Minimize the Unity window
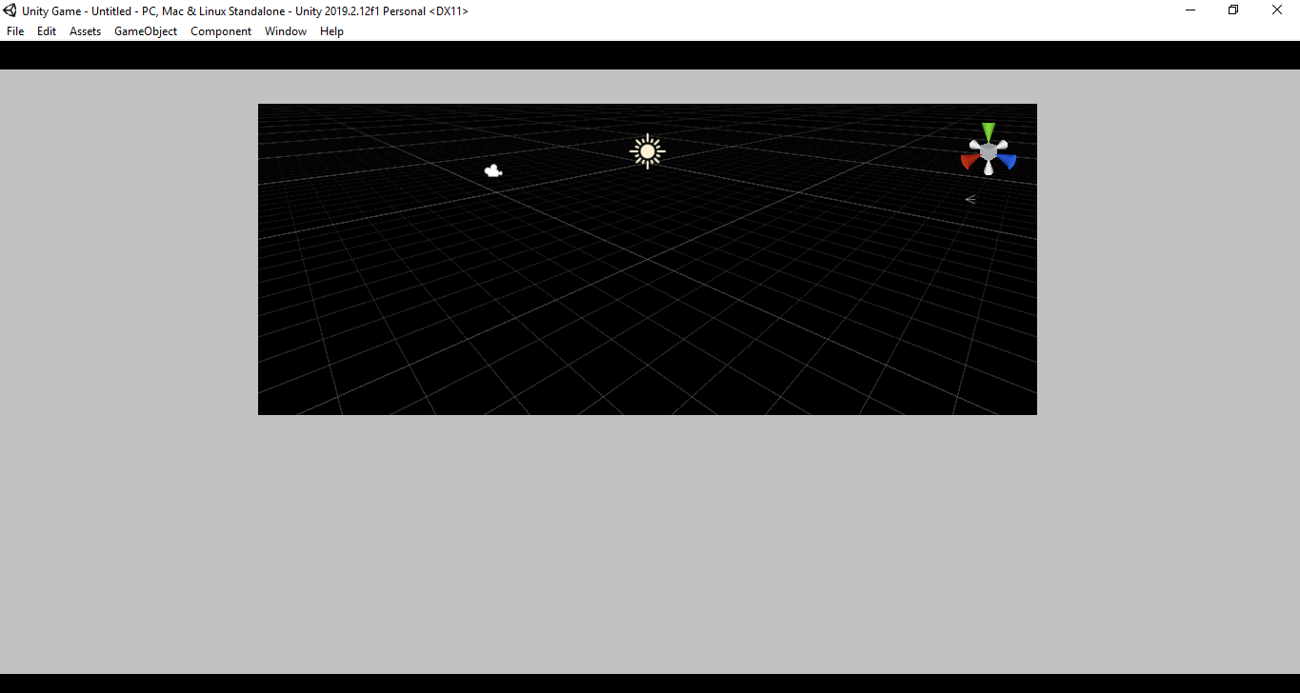The width and height of the screenshot is (1300, 693). 1190,10
